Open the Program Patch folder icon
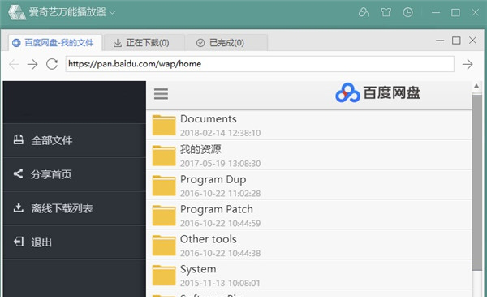The image size is (487, 308). [x=164, y=216]
